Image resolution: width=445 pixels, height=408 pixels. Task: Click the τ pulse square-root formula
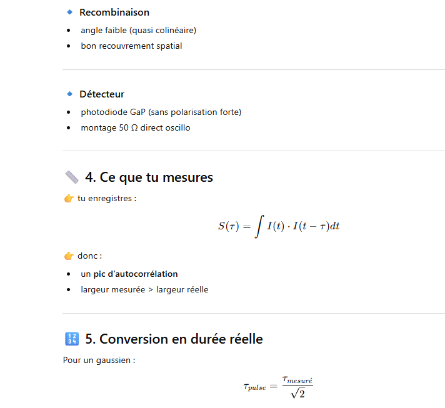pyautogui.click(x=279, y=387)
